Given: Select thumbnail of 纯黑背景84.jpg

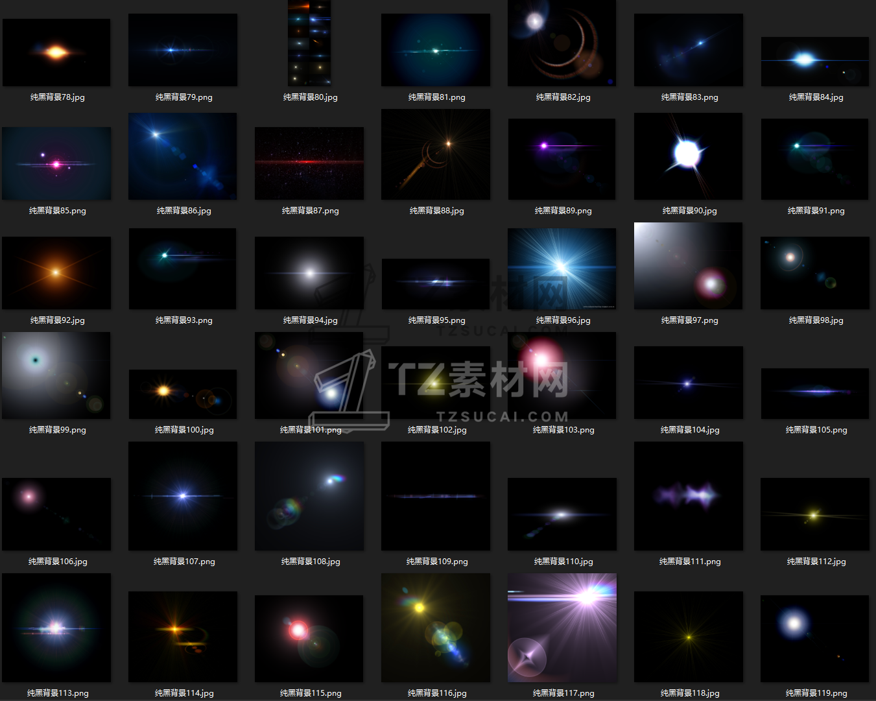Looking at the screenshot, I should [815, 62].
